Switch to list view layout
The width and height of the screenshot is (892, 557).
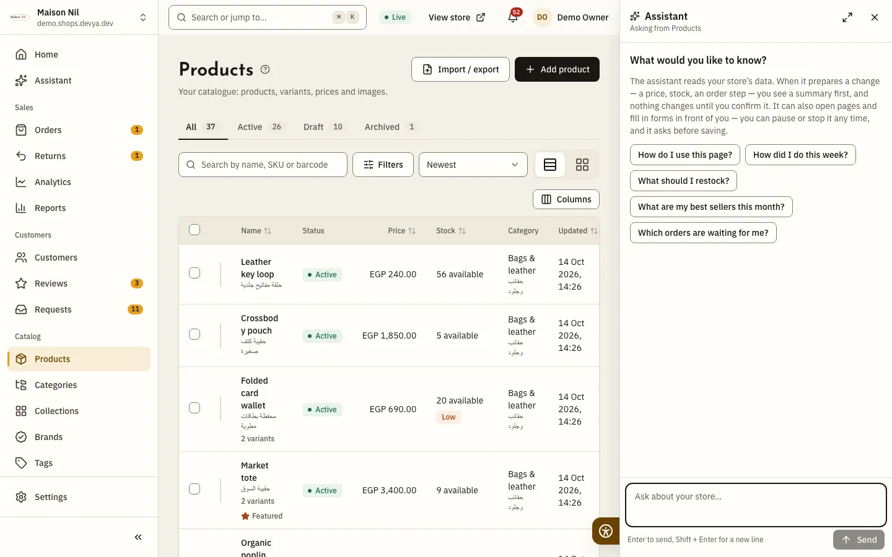pyautogui.click(x=550, y=165)
